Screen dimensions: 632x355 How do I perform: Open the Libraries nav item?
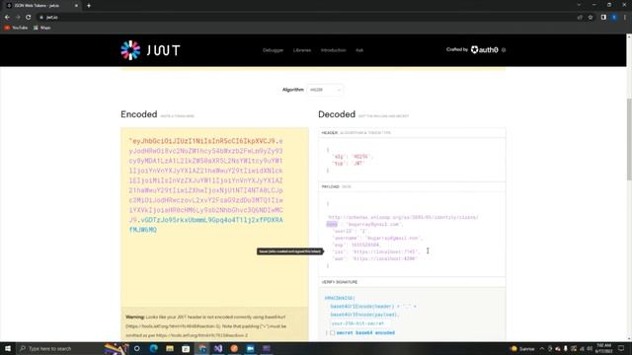(302, 50)
